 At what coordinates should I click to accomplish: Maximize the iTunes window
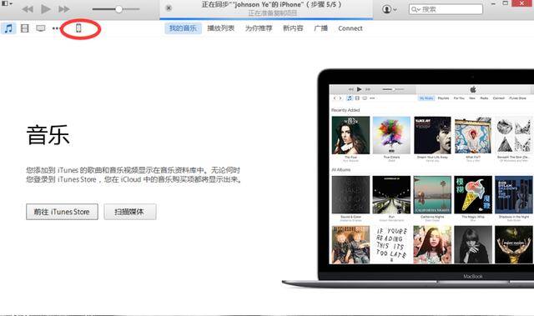[506, 3]
